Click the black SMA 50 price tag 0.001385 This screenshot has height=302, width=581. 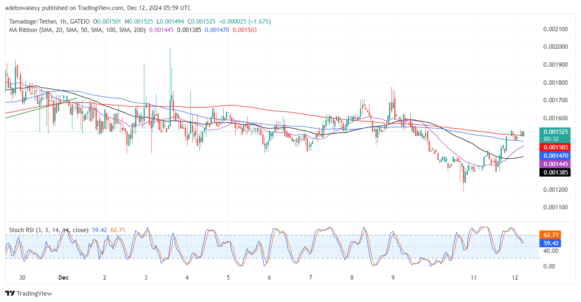tap(555, 173)
